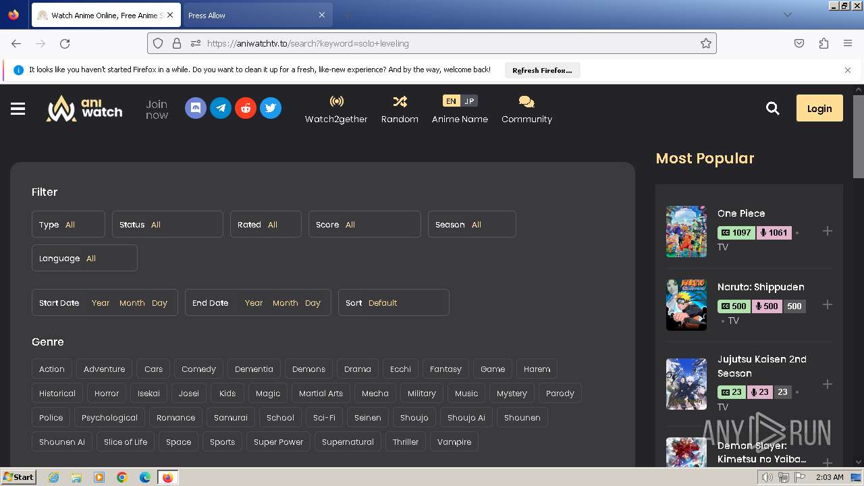
Task: Open the extensions icon
Action: 823,43
